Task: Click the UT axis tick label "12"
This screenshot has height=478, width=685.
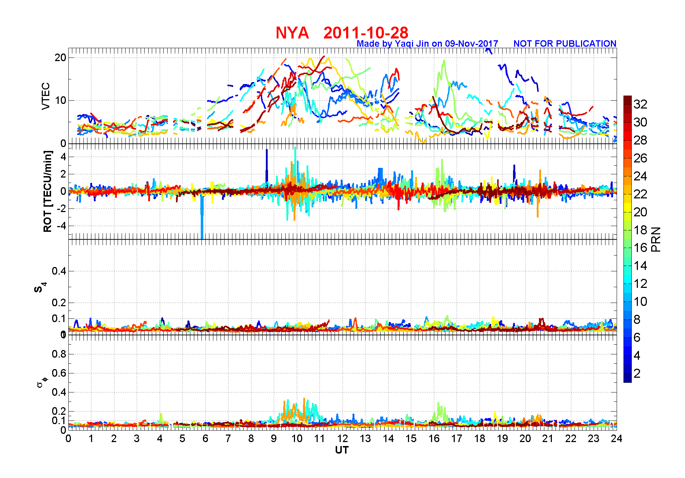Action: click(342, 438)
